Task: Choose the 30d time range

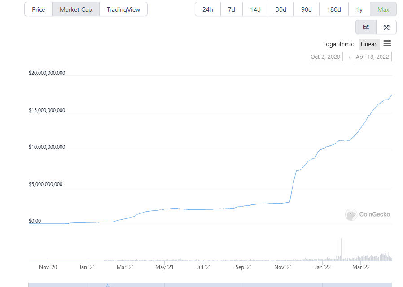Action: [281, 9]
